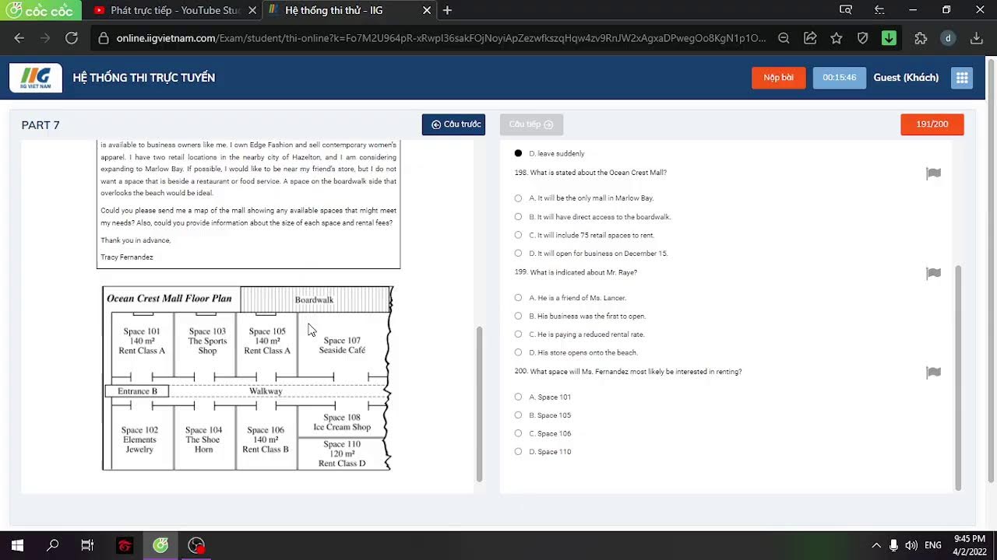This screenshot has height=560, width=997.
Task: Choose B. Space 105 for question 200
Action: coord(518,415)
